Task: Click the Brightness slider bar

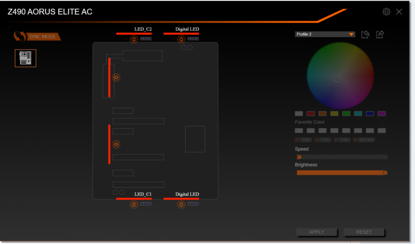Action: 342,173
